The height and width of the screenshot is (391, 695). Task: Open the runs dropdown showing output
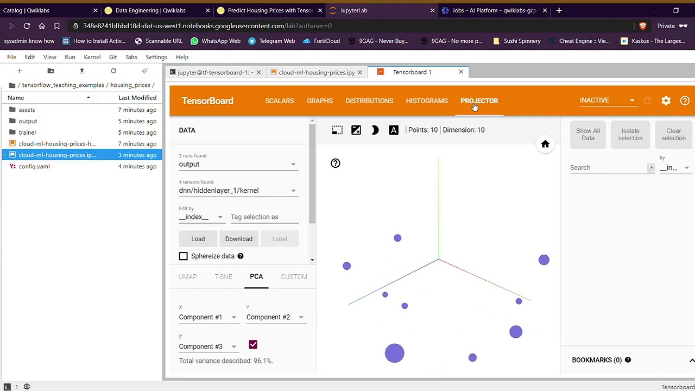[x=238, y=164]
